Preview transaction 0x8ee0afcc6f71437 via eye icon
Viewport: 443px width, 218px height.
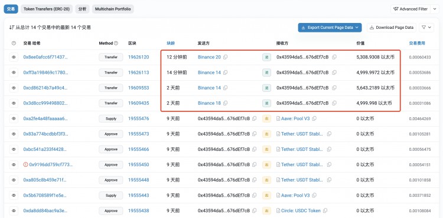coord(14,57)
